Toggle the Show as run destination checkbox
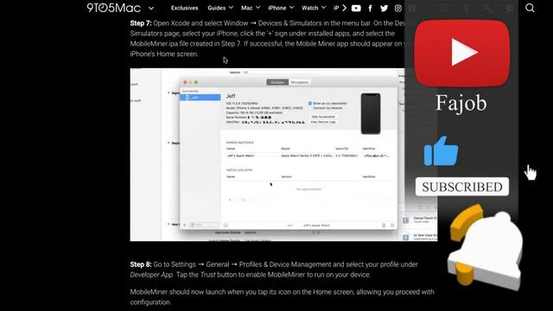This screenshot has width=553, height=311. [x=310, y=104]
